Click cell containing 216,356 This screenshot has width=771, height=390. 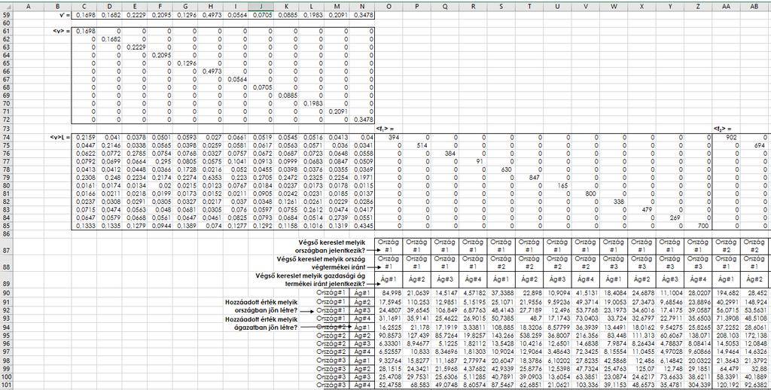(585, 334)
